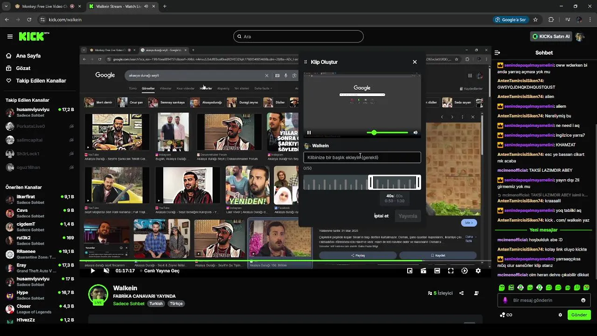Switch to Walkein Stream browser tab

click(x=121, y=7)
